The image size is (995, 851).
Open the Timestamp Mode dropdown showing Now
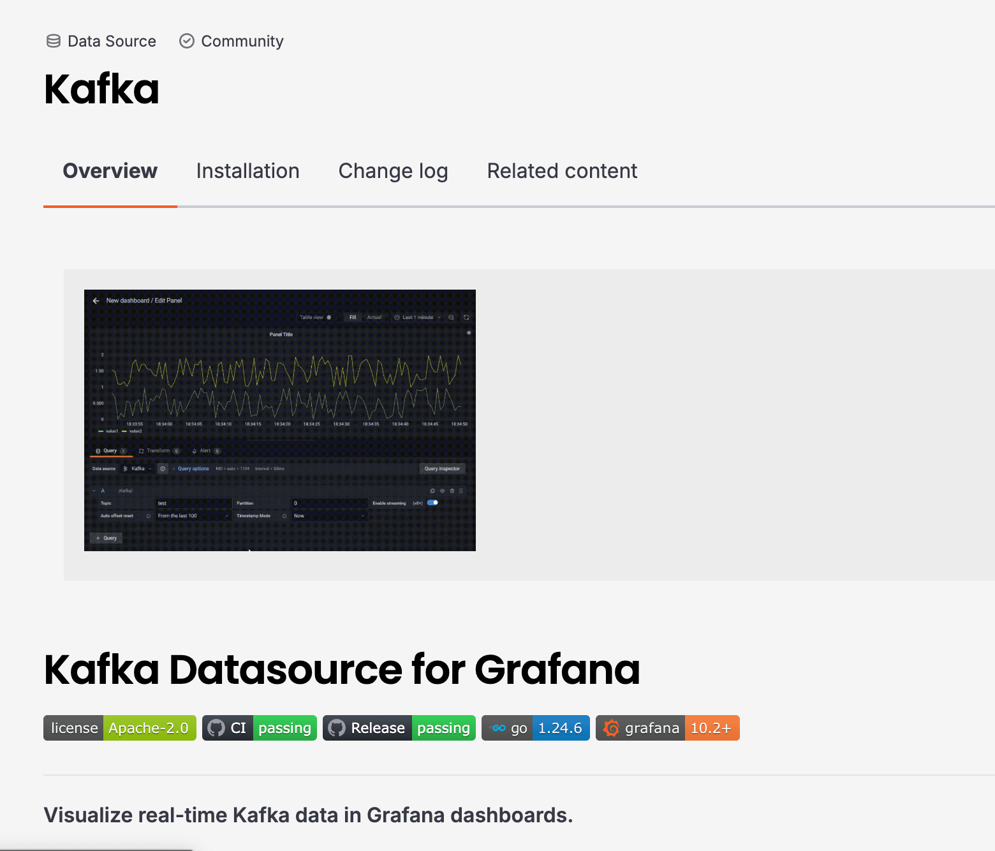[x=330, y=515]
